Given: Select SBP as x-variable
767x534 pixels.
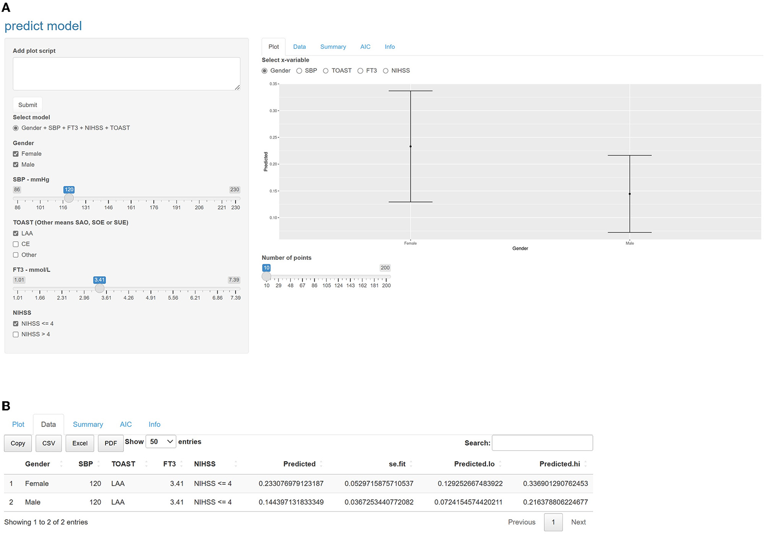Looking at the screenshot, I should (x=299, y=71).
